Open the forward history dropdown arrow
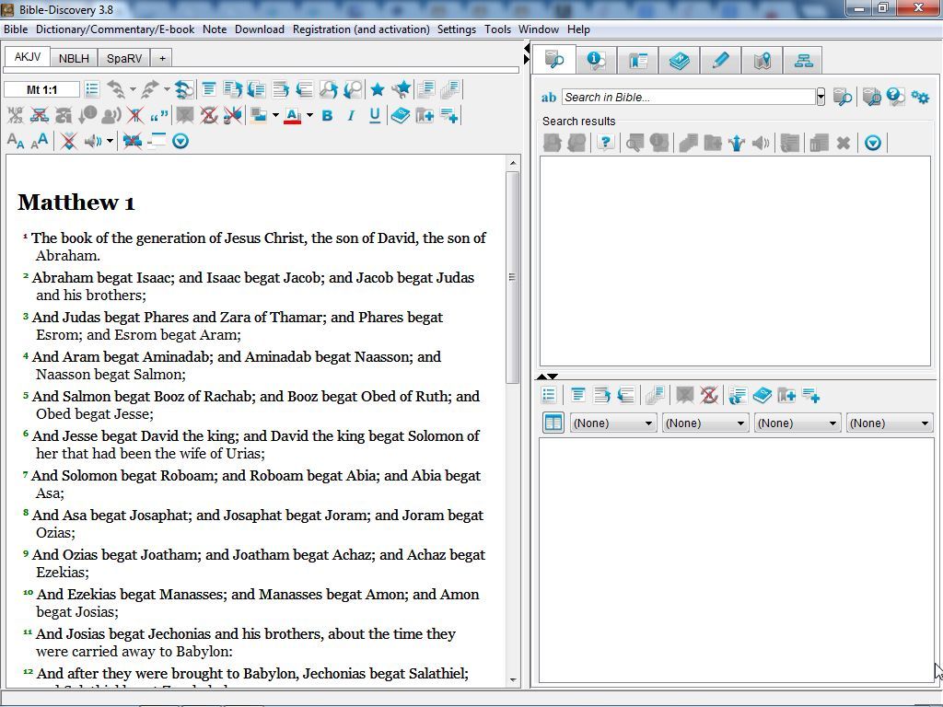This screenshot has width=943, height=707. [x=167, y=90]
